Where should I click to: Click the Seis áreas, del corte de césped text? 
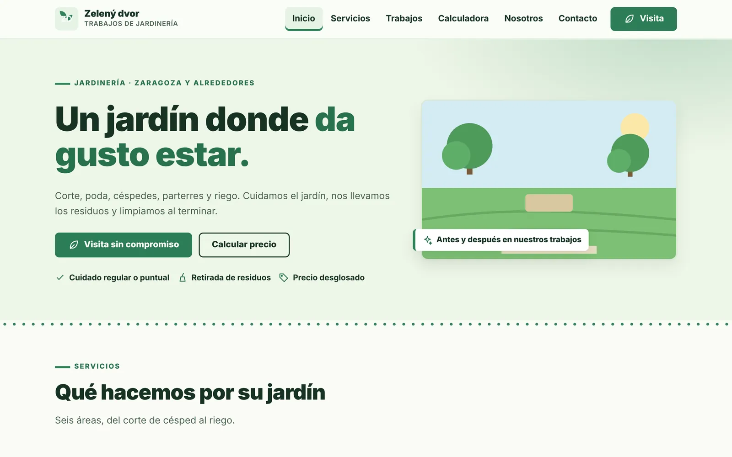coord(145,420)
